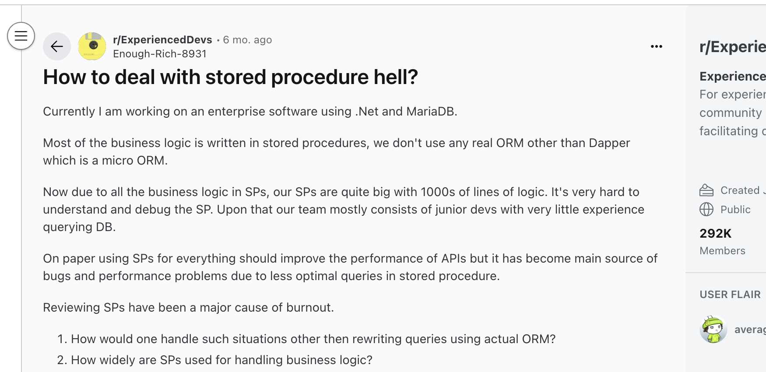The width and height of the screenshot is (766, 372).
Task: Open Enough-Rich-8931 user profile
Action: (x=160, y=54)
